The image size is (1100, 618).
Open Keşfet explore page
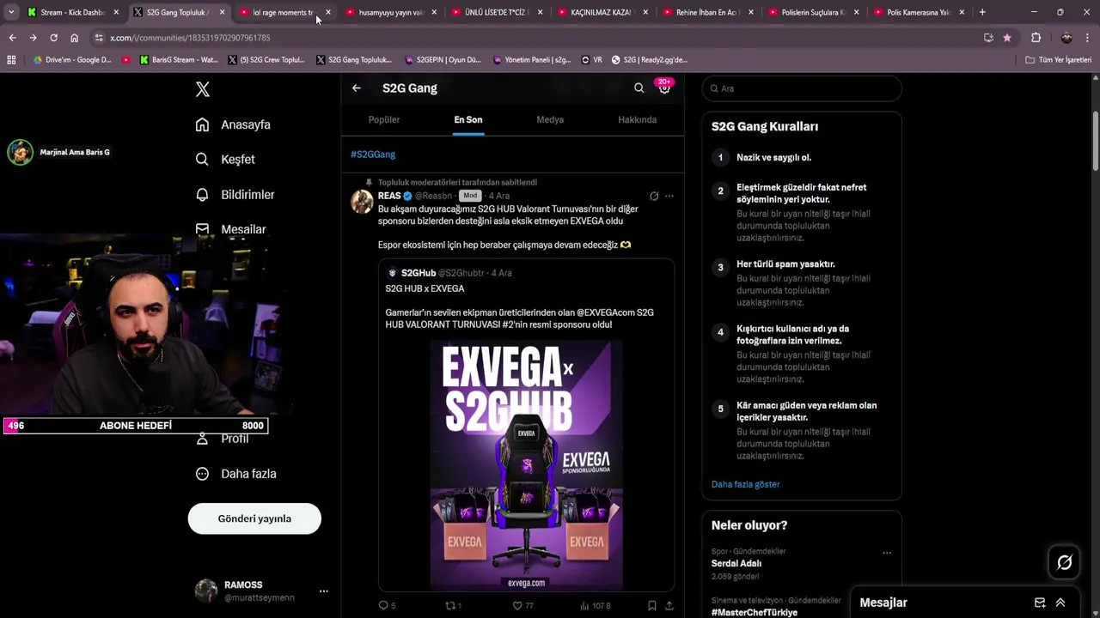(x=225, y=160)
